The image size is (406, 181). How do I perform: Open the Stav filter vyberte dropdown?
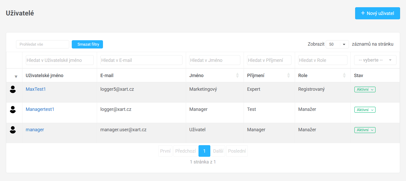point(375,60)
